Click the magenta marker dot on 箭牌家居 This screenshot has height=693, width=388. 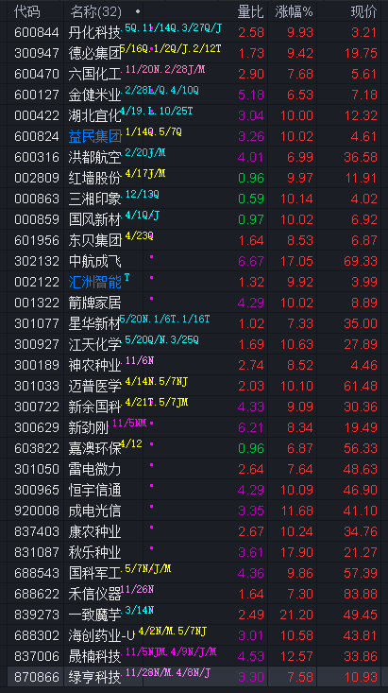[x=151, y=299]
